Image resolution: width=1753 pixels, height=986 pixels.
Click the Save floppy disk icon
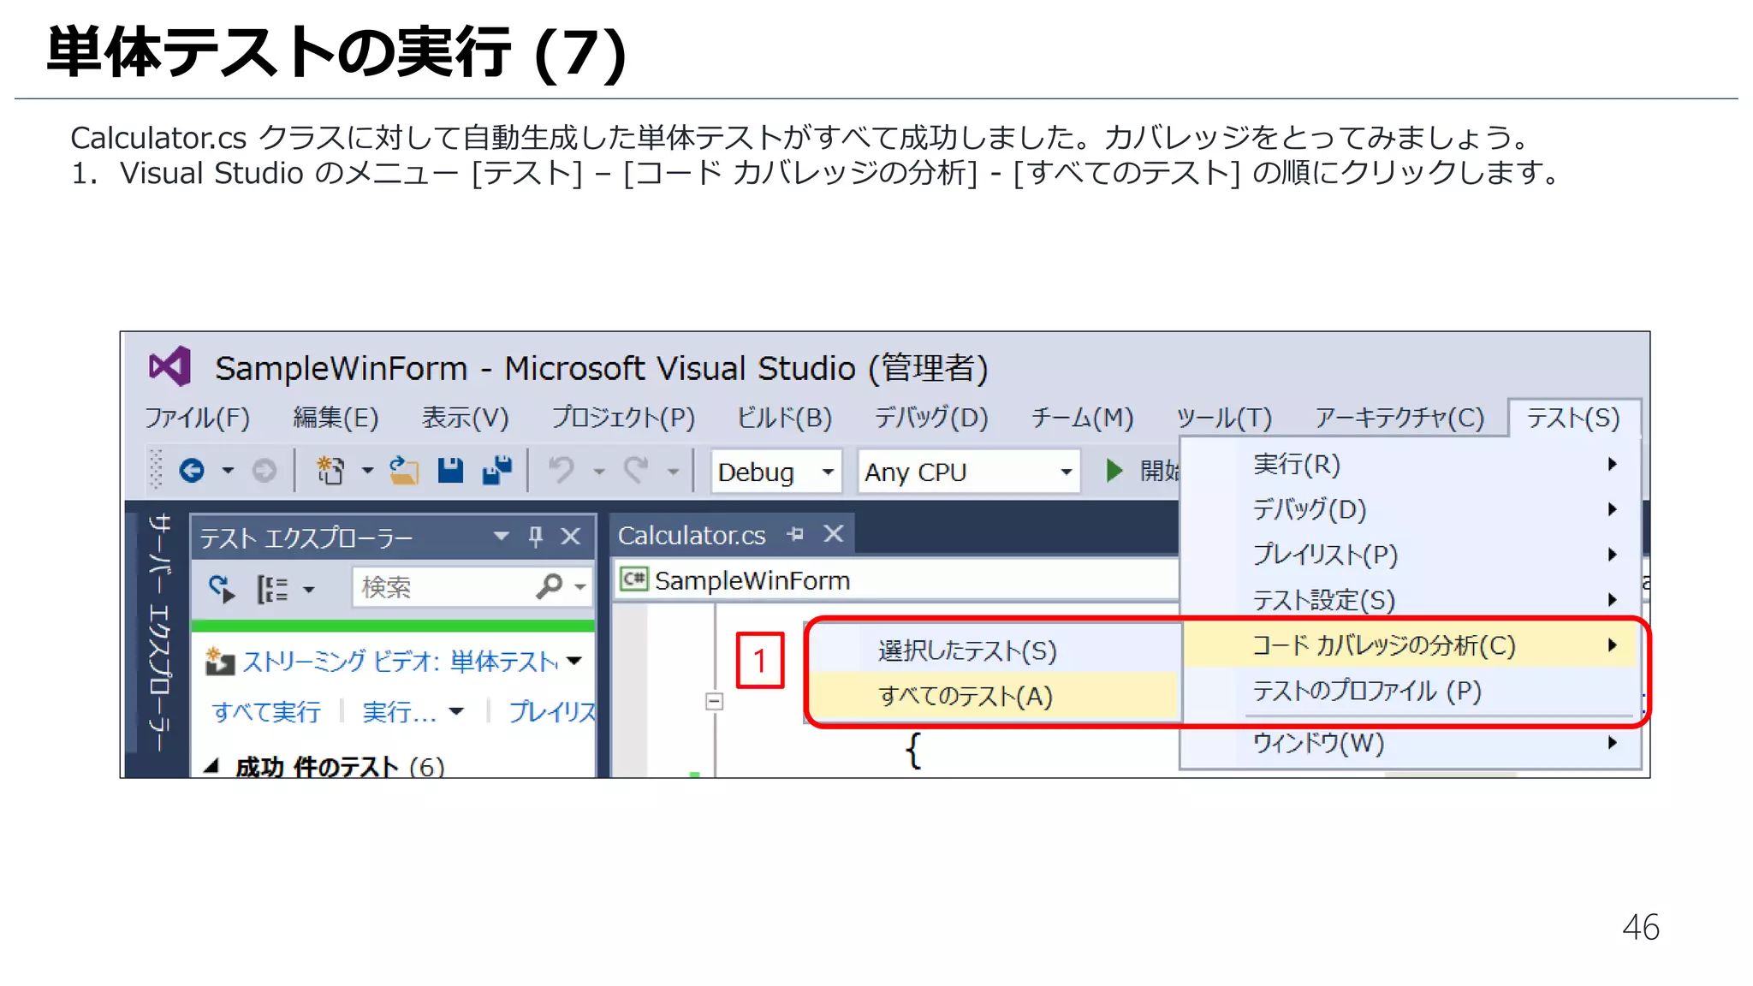(x=450, y=470)
